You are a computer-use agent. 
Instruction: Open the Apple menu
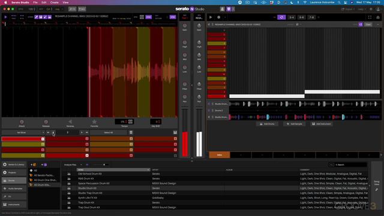click(5, 2)
